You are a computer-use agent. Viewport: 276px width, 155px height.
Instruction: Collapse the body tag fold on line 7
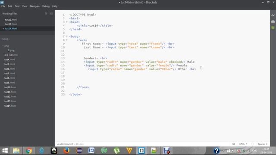point(67,36)
